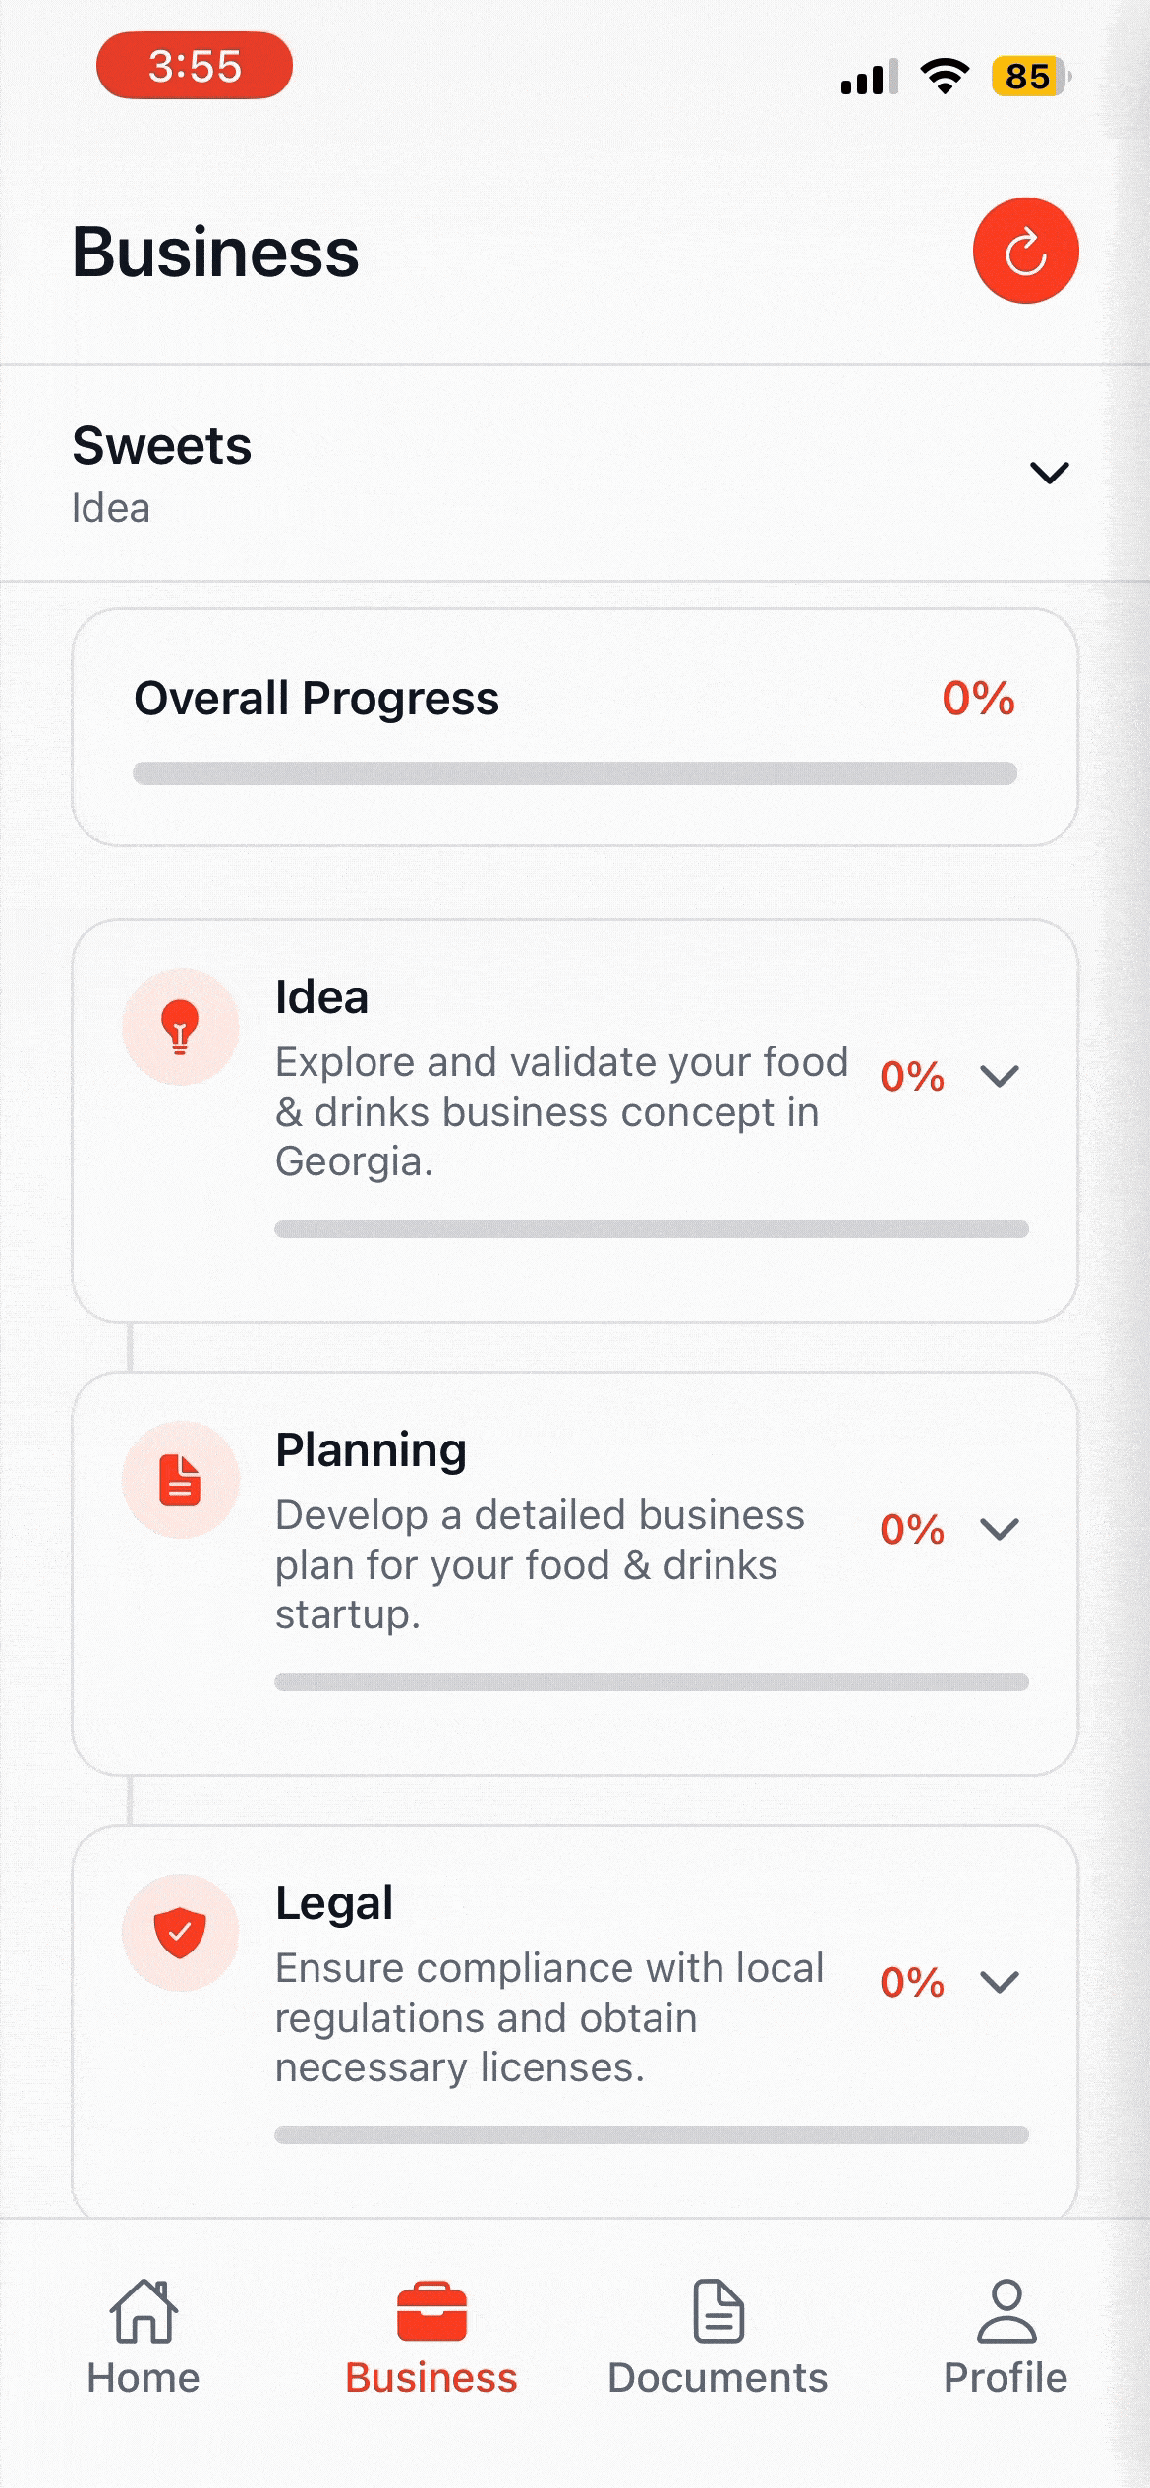The image size is (1150, 2488).
Task: Expand the Planning stage chevron
Action: [1000, 1529]
